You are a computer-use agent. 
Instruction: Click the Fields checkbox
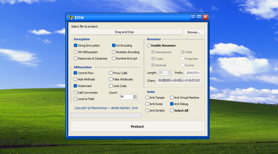183,52
